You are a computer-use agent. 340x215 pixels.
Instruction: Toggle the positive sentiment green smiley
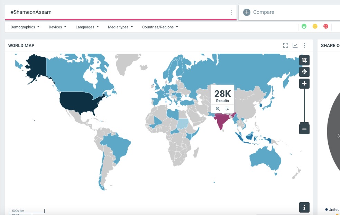coord(304,26)
